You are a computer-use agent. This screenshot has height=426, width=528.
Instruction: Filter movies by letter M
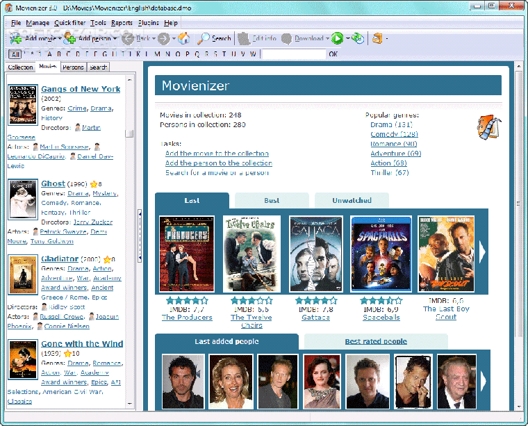[x=158, y=54]
